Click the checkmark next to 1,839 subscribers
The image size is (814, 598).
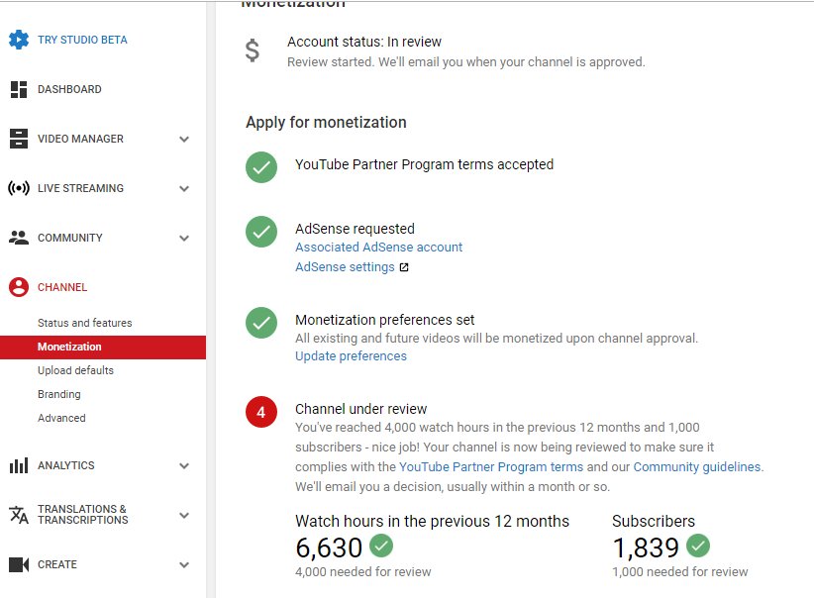698,546
